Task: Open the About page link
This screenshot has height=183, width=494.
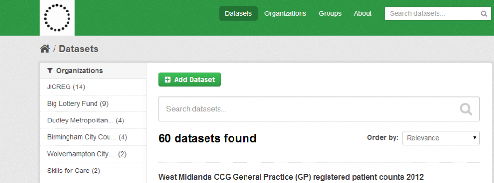Action: click(x=363, y=13)
